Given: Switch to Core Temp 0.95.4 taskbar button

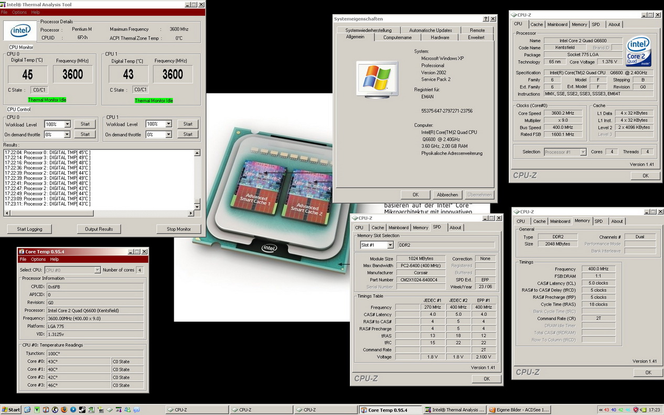Looking at the screenshot, I should point(391,410).
